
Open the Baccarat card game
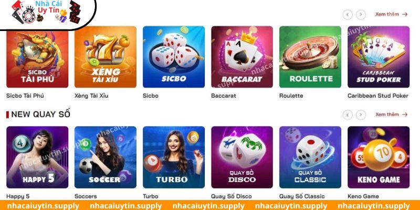pyautogui.click(x=242, y=57)
